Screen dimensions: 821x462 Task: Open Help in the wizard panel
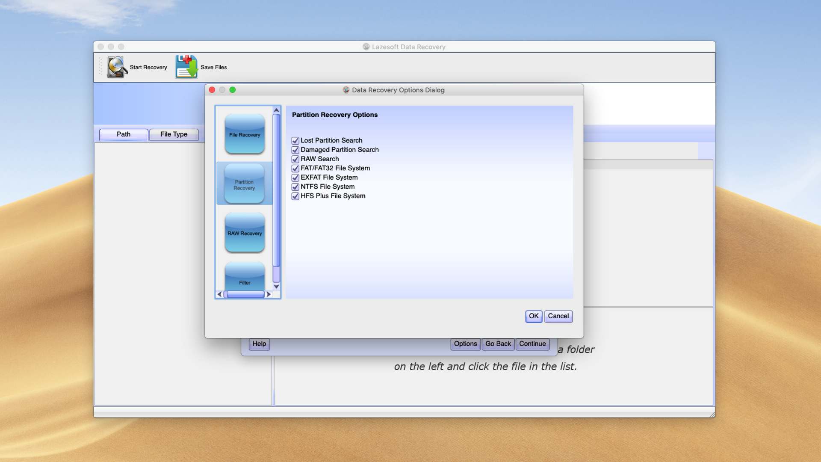click(x=259, y=344)
